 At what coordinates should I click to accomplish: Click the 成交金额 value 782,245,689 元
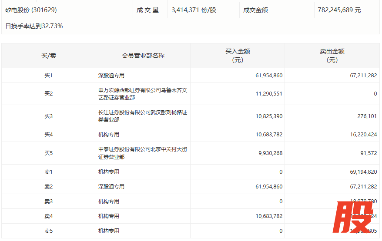(x=339, y=10)
